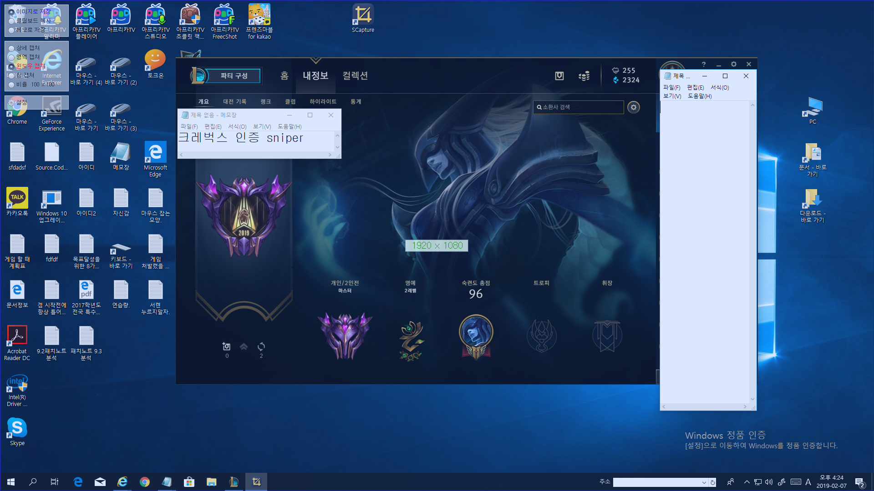This screenshot has height=491, width=874.
Task: Select 토크온 desktop icon
Action: point(155,64)
